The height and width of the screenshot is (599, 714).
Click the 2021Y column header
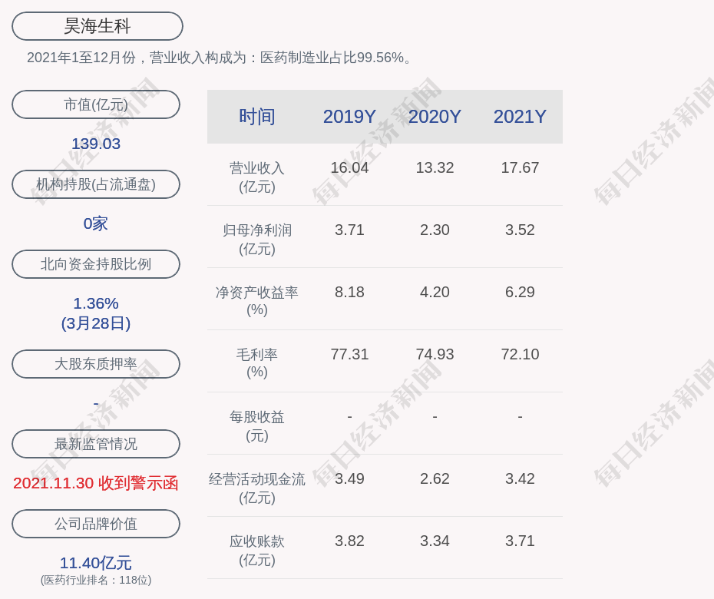[520, 117]
